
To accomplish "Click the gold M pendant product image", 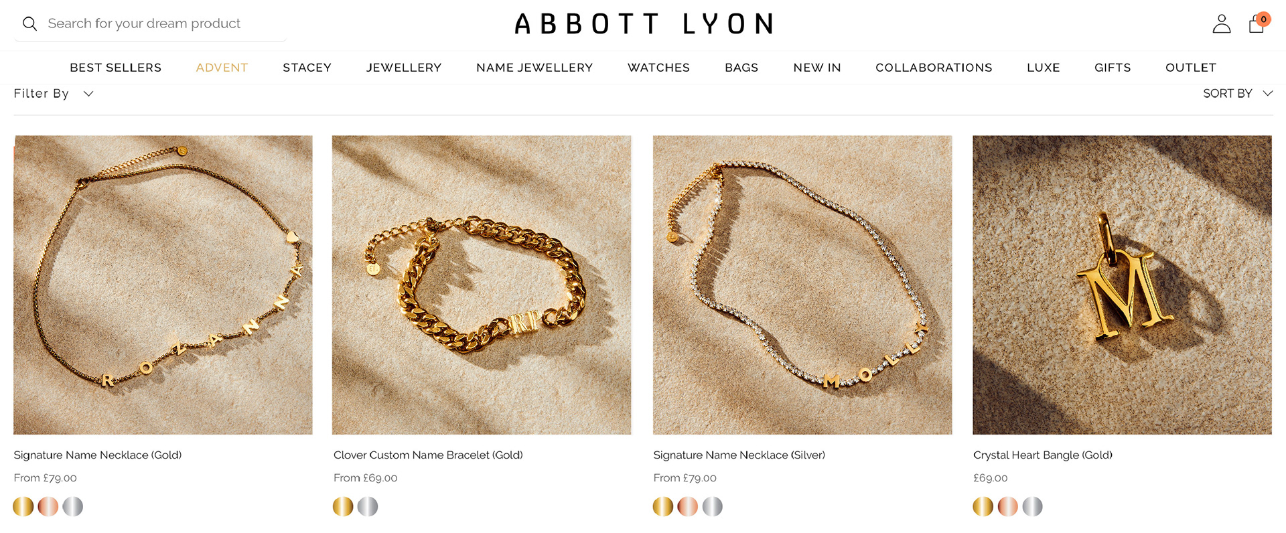I will 1122,285.
